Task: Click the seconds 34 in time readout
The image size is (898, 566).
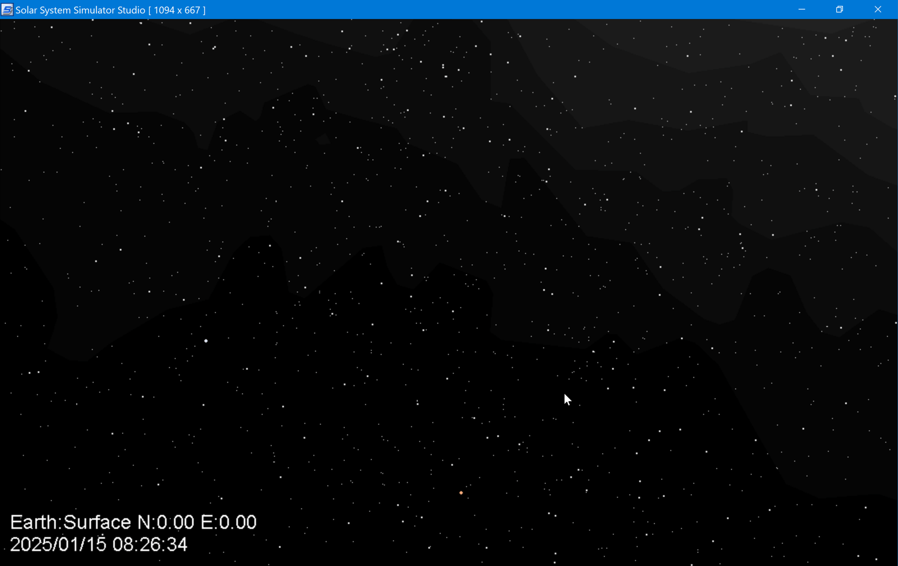Action: pos(177,545)
